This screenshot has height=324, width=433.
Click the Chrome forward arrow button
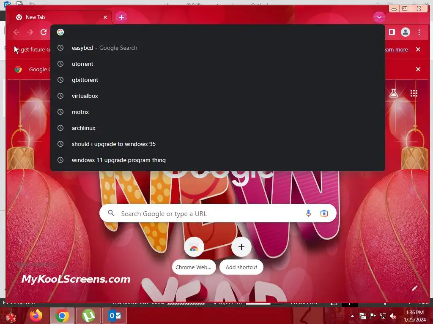[30, 32]
